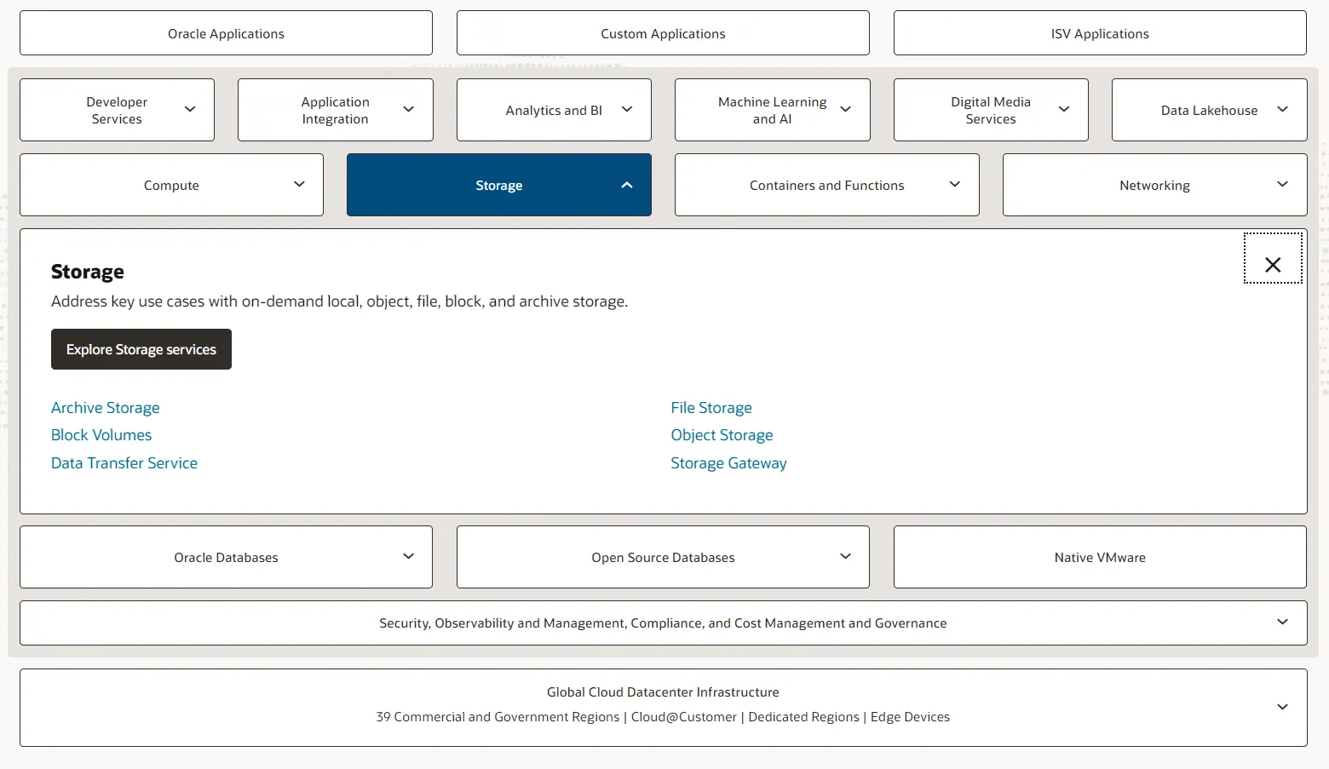Select Custom Applications box
This screenshot has height=769, width=1329.
[x=663, y=33]
